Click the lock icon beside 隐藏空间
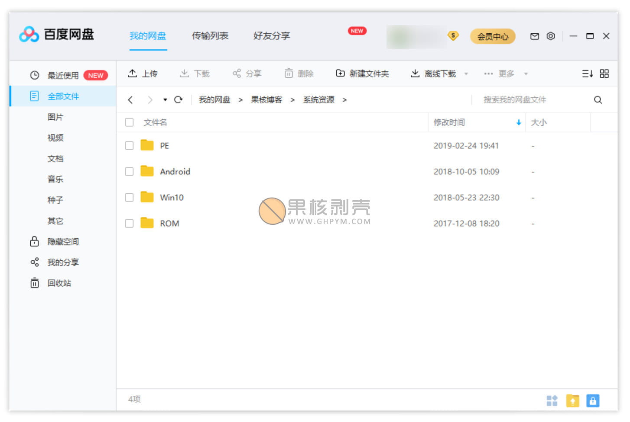Screen dimensions: 630x422 click(x=35, y=241)
